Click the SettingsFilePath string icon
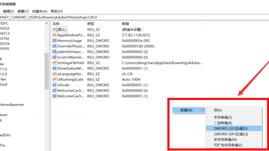Image resolution: width=269 pixels, height=151 pixels. point(54,63)
